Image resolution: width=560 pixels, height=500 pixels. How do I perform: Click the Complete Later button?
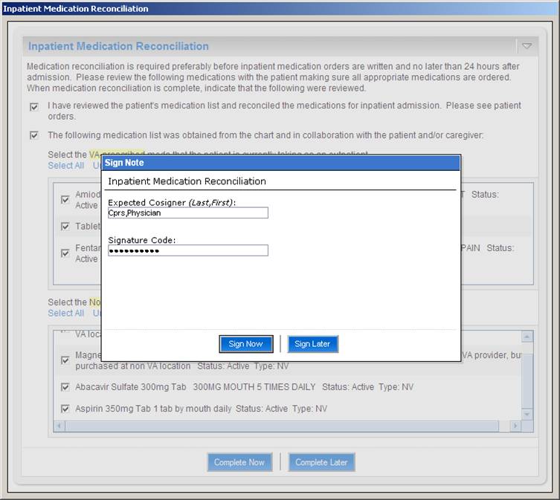coord(321,462)
